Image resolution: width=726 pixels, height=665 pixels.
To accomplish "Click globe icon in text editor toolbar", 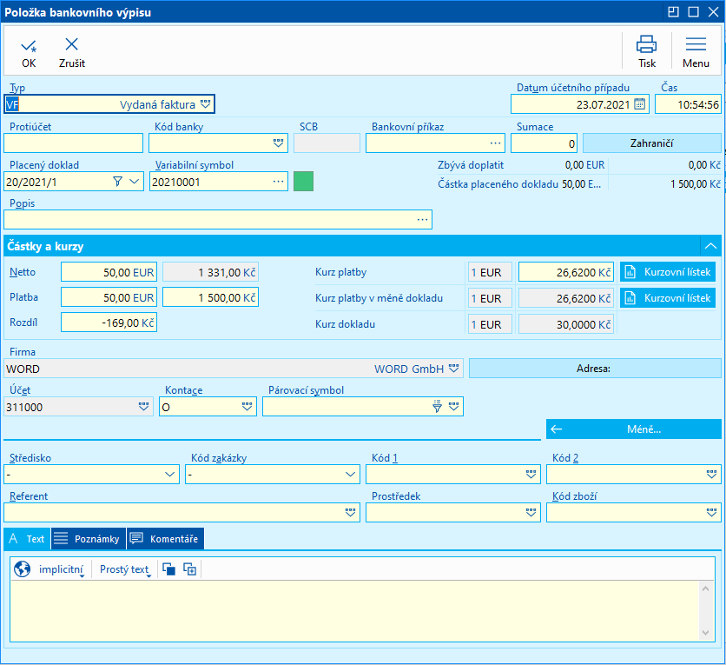I will tap(23, 570).
